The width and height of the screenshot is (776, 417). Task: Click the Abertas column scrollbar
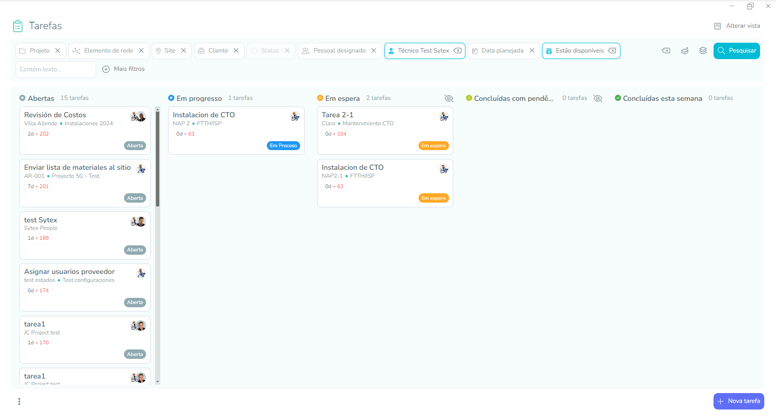158,159
